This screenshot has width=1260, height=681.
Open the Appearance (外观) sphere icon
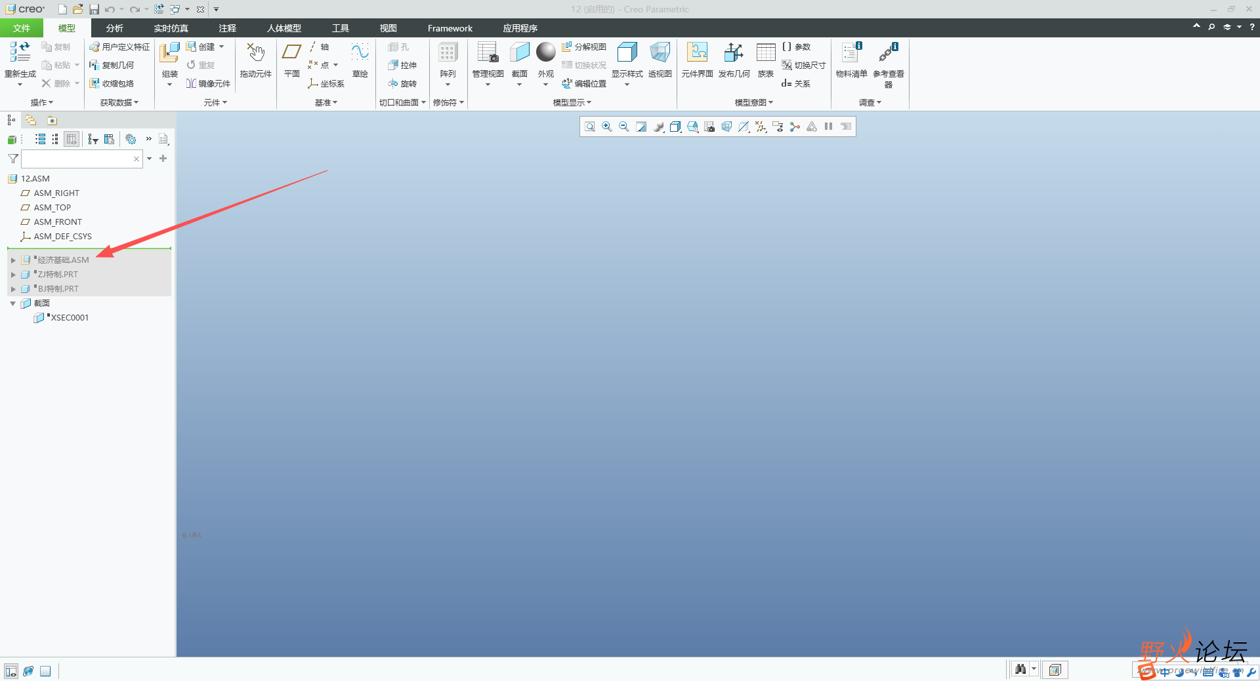546,52
